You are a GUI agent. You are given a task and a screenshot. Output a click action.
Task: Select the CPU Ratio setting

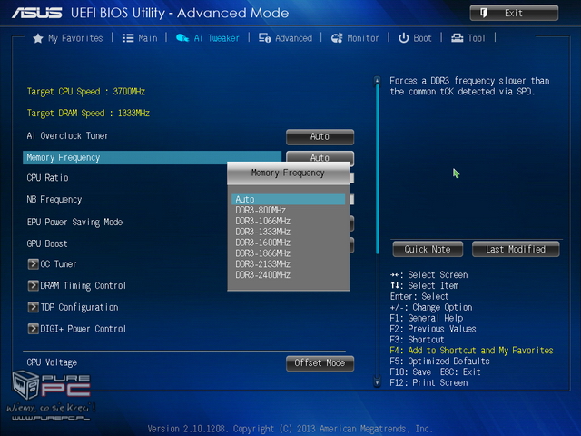[47, 178]
